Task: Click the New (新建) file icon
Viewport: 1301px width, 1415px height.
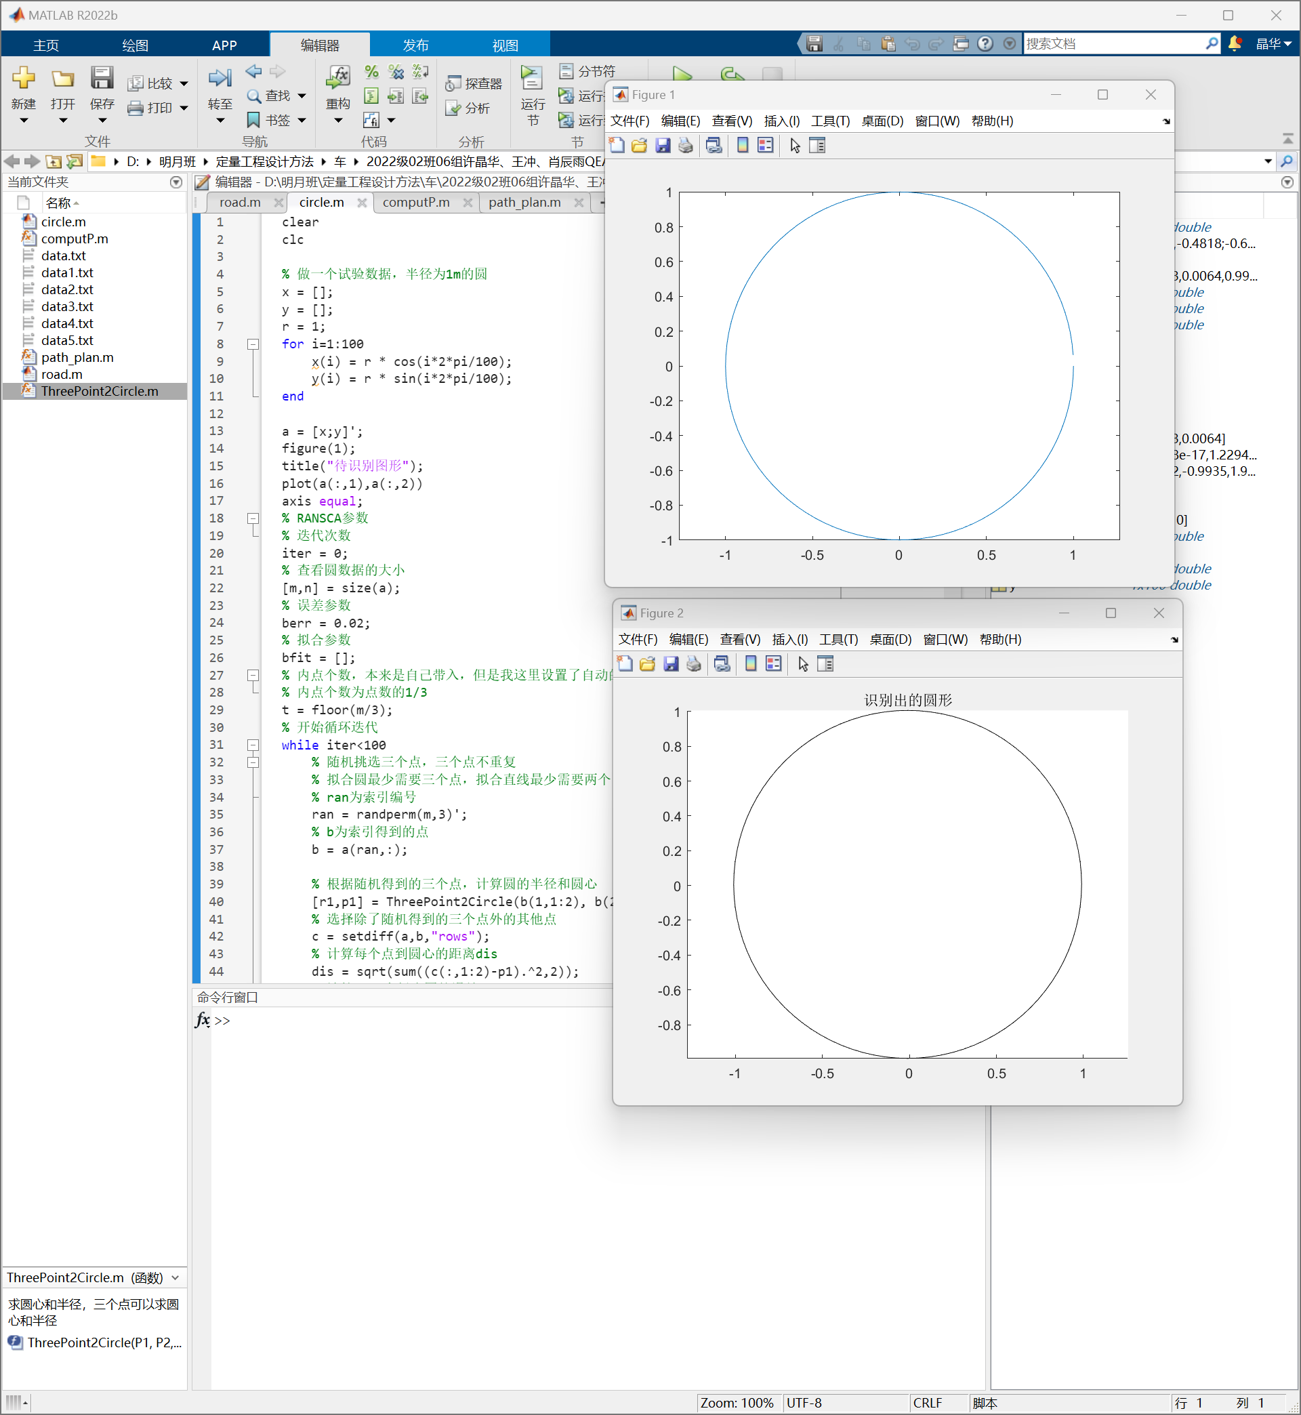Action: [x=23, y=77]
